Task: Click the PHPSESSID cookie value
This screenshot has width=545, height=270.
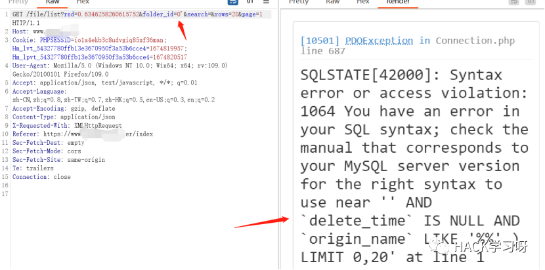Action: click(120, 40)
